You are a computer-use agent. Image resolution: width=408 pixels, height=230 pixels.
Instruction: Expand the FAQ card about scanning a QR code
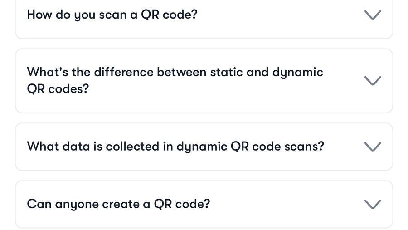coord(204,15)
